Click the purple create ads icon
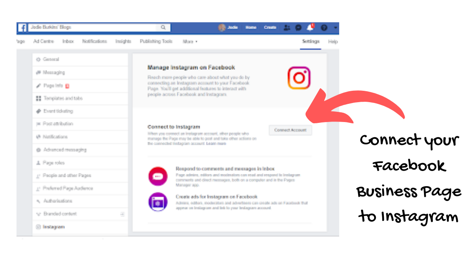Viewport: 473px width, 266px height. click(158, 202)
